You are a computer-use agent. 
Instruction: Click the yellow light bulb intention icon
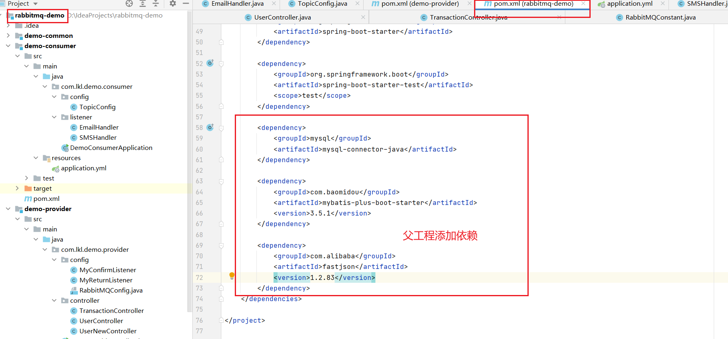(x=232, y=276)
